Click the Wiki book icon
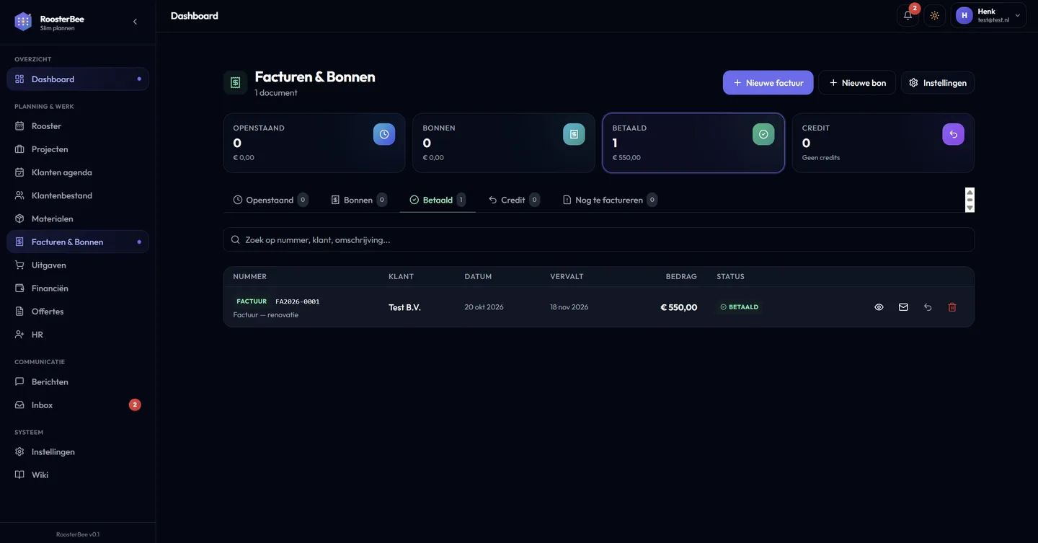The width and height of the screenshot is (1038, 543). [19, 475]
